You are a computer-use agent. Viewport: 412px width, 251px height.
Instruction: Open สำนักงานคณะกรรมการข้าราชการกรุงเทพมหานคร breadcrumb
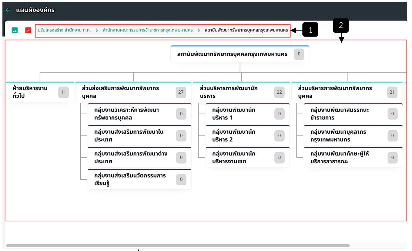click(x=148, y=30)
